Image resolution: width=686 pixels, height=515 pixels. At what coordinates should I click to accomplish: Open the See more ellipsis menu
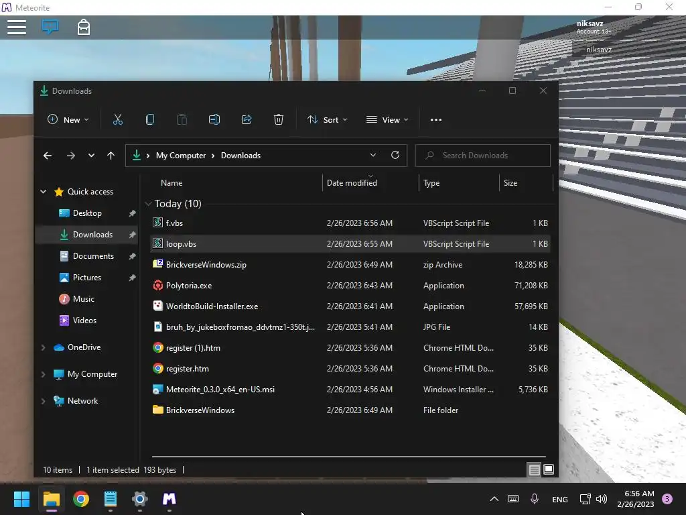point(435,119)
